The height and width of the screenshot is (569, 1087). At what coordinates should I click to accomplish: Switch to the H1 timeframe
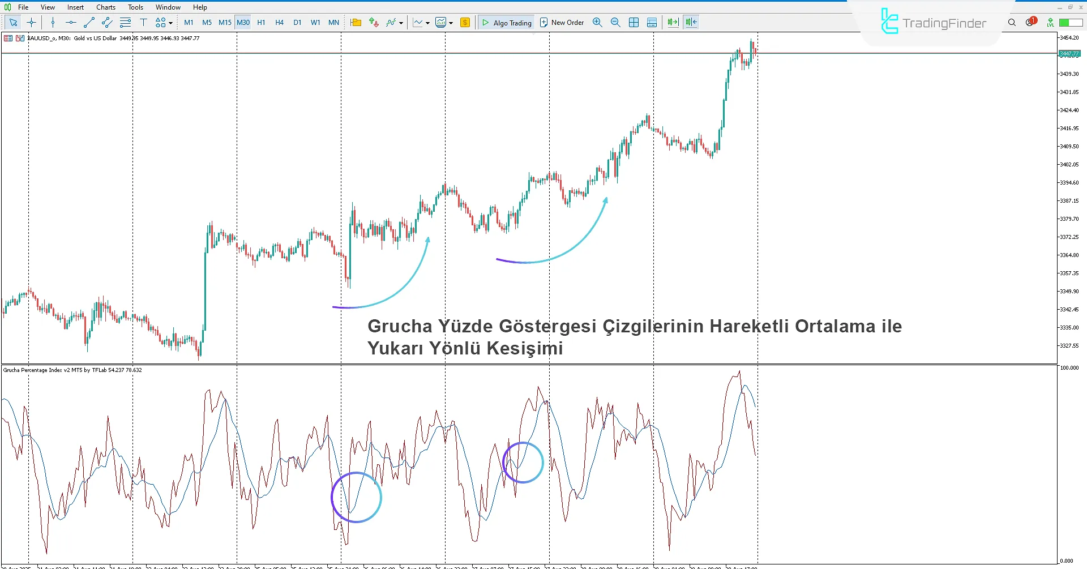pos(261,22)
